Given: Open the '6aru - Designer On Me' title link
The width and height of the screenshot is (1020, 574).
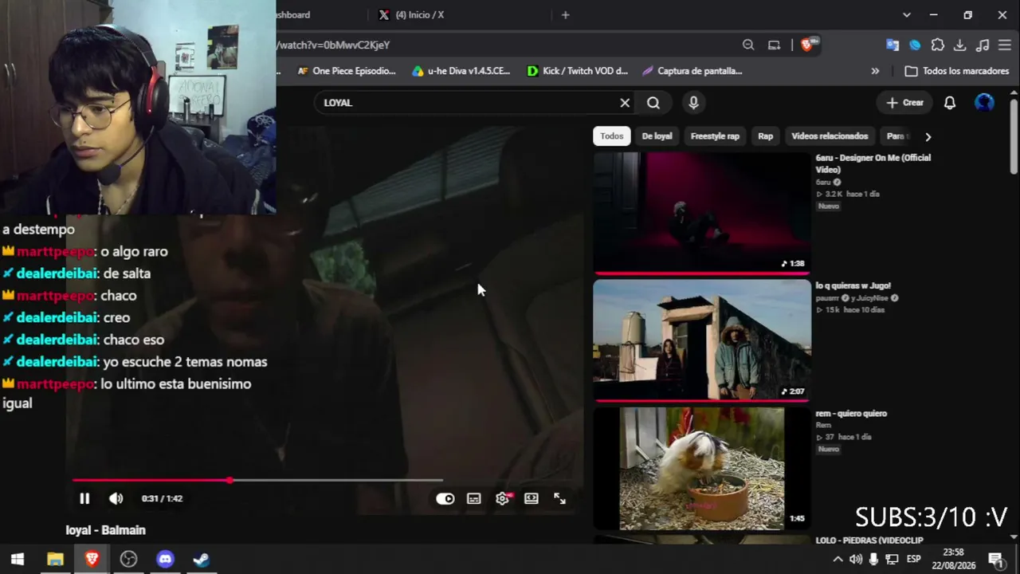Looking at the screenshot, I should tap(873, 163).
